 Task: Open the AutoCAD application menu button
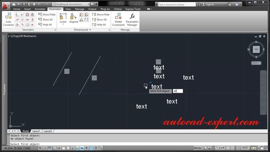coord(5,5)
